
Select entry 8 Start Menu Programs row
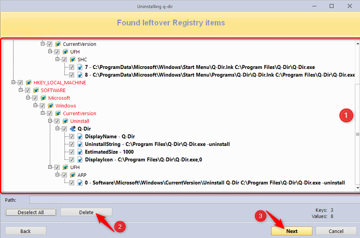220,75
